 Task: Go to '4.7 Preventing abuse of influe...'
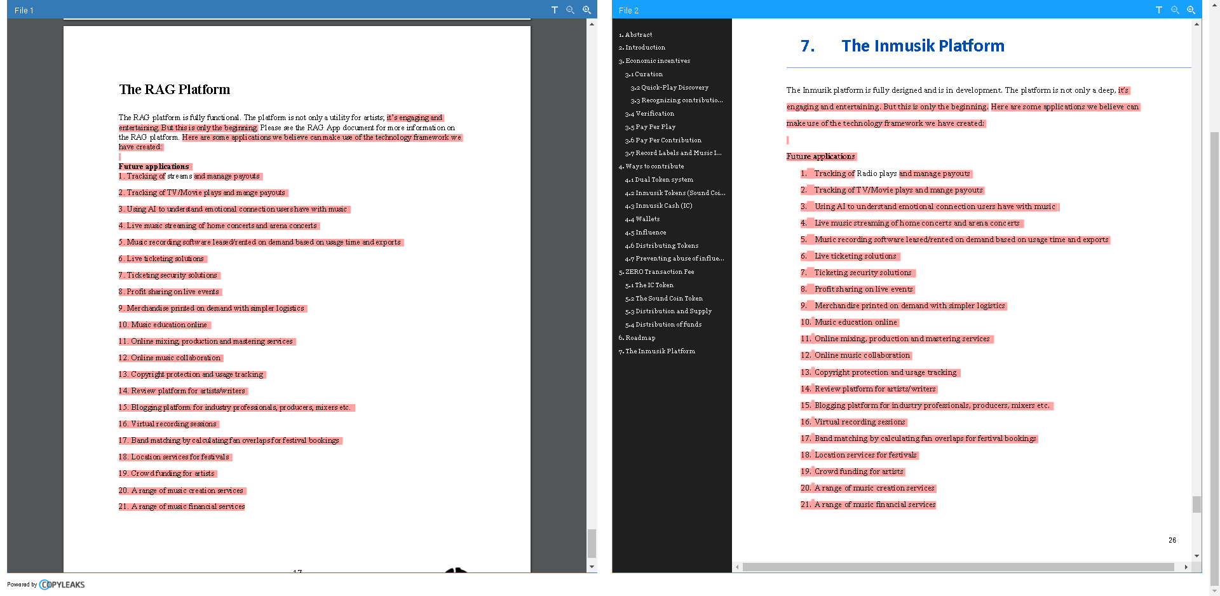pyautogui.click(x=674, y=259)
